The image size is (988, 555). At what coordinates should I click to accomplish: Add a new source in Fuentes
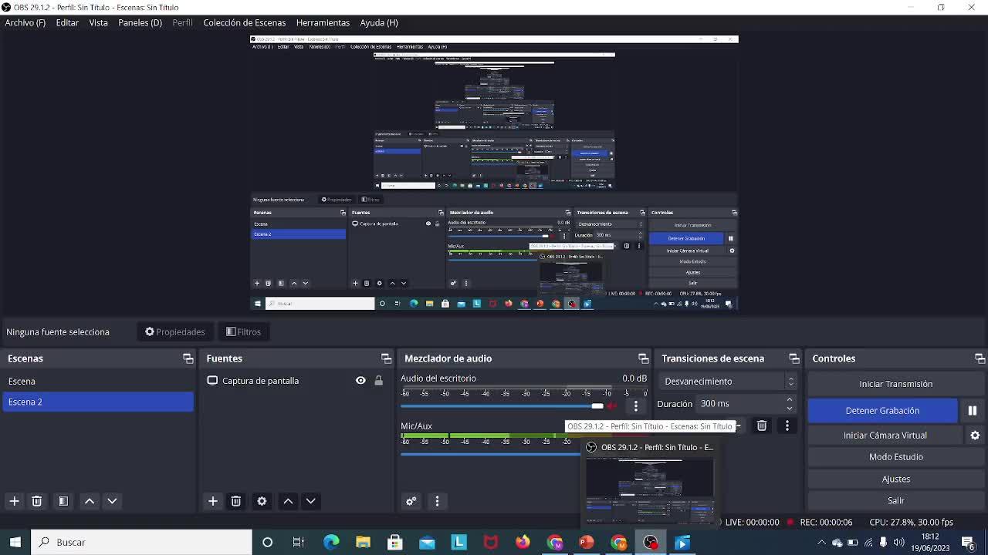tap(212, 501)
